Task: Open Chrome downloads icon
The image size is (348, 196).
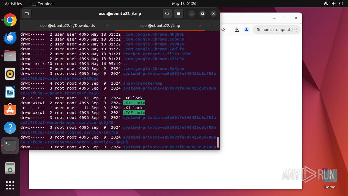Action: coord(237,30)
